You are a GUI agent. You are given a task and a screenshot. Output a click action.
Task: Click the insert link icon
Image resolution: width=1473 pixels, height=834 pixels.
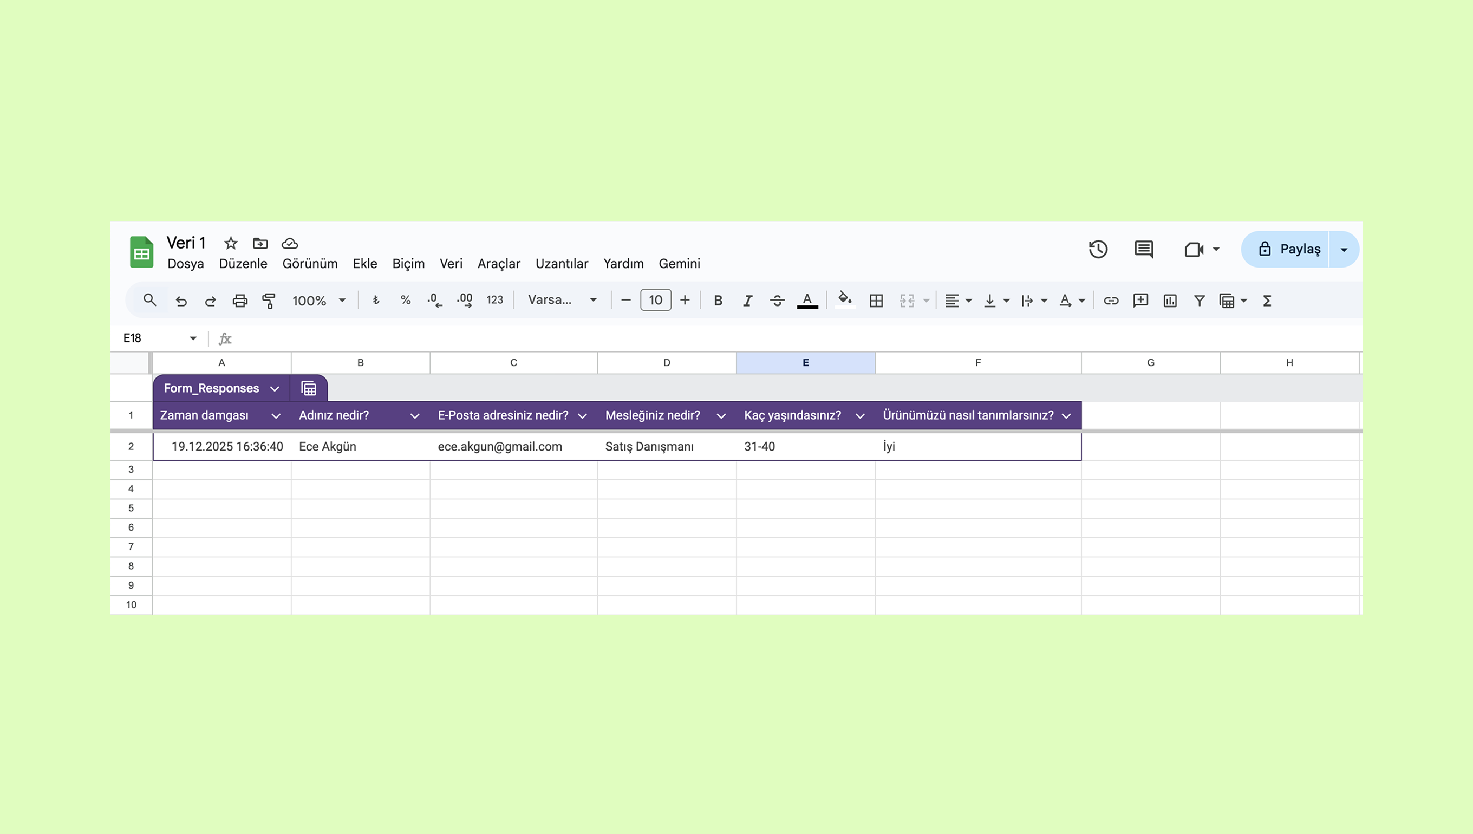[1111, 301]
